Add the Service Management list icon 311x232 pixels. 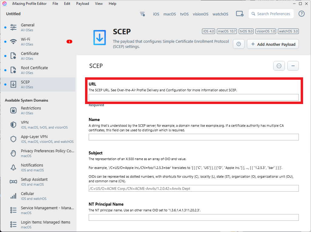[x=13, y=210]
